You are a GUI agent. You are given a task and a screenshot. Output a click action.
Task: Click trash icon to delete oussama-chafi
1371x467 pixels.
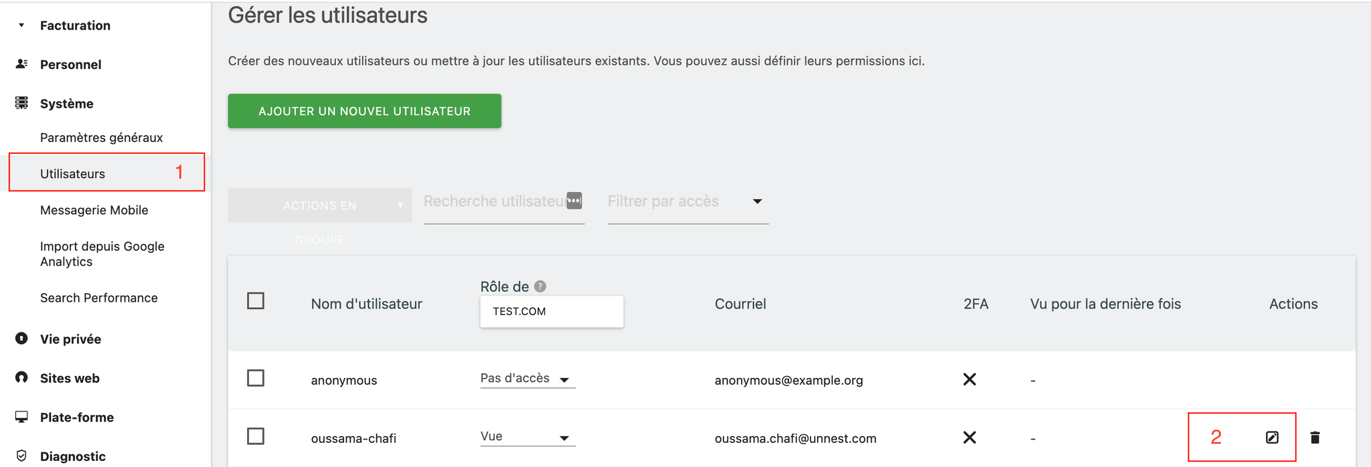click(x=1315, y=438)
